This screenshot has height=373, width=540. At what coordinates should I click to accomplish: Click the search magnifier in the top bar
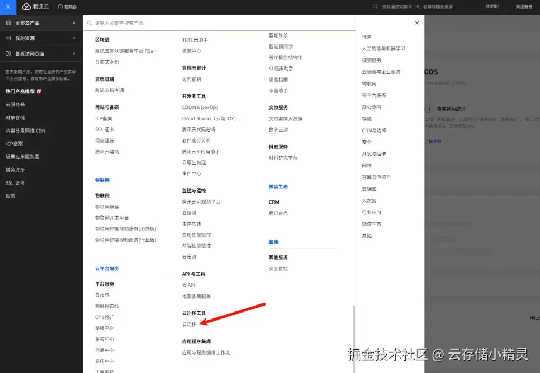(375, 6)
